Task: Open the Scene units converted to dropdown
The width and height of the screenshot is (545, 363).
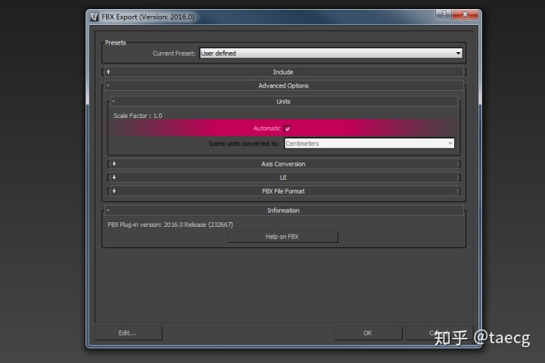Action: [369, 144]
